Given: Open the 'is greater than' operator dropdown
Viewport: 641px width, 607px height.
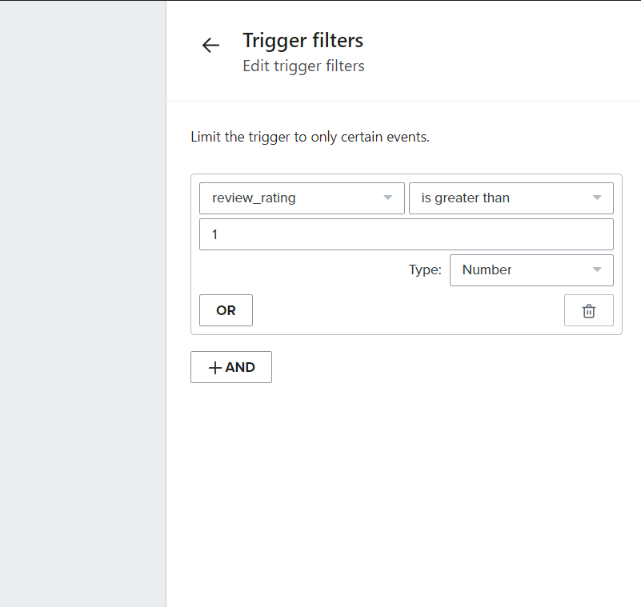Looking at the screenshot, I should click(511, 198).
